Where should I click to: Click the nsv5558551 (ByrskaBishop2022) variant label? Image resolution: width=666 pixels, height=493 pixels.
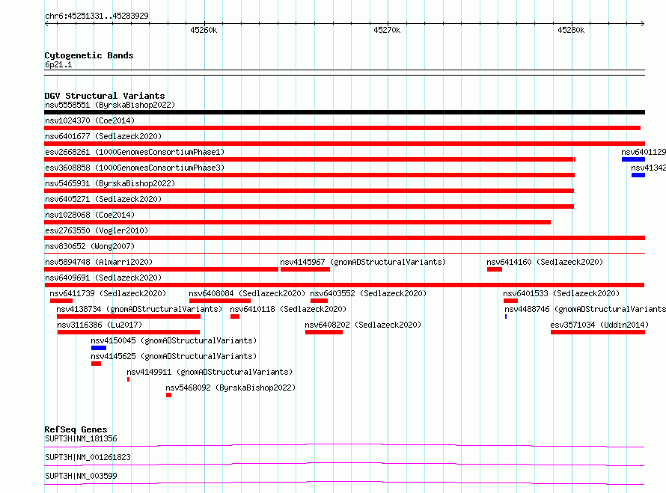[x=110, y=105]
